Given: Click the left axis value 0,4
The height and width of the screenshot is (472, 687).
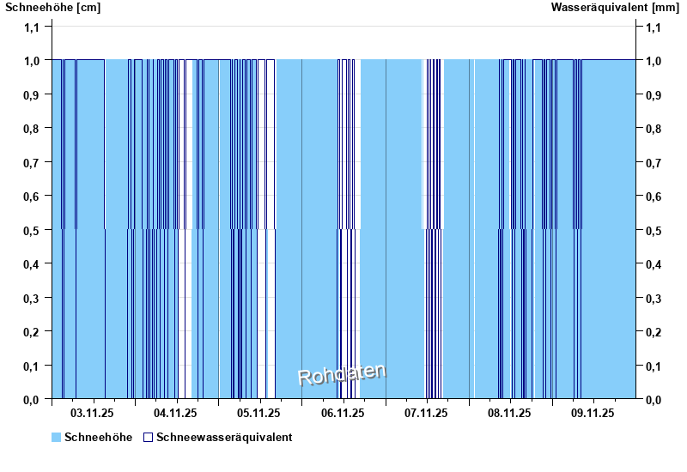Looking at the screenshot, I should (x=31, y=264).
